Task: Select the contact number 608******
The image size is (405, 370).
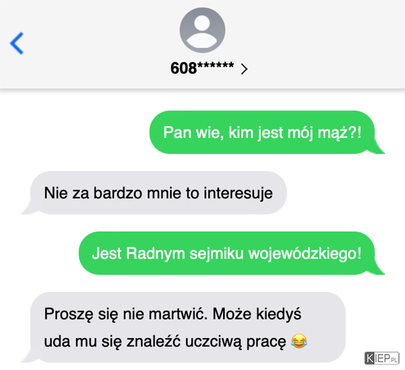Action: 202,68
